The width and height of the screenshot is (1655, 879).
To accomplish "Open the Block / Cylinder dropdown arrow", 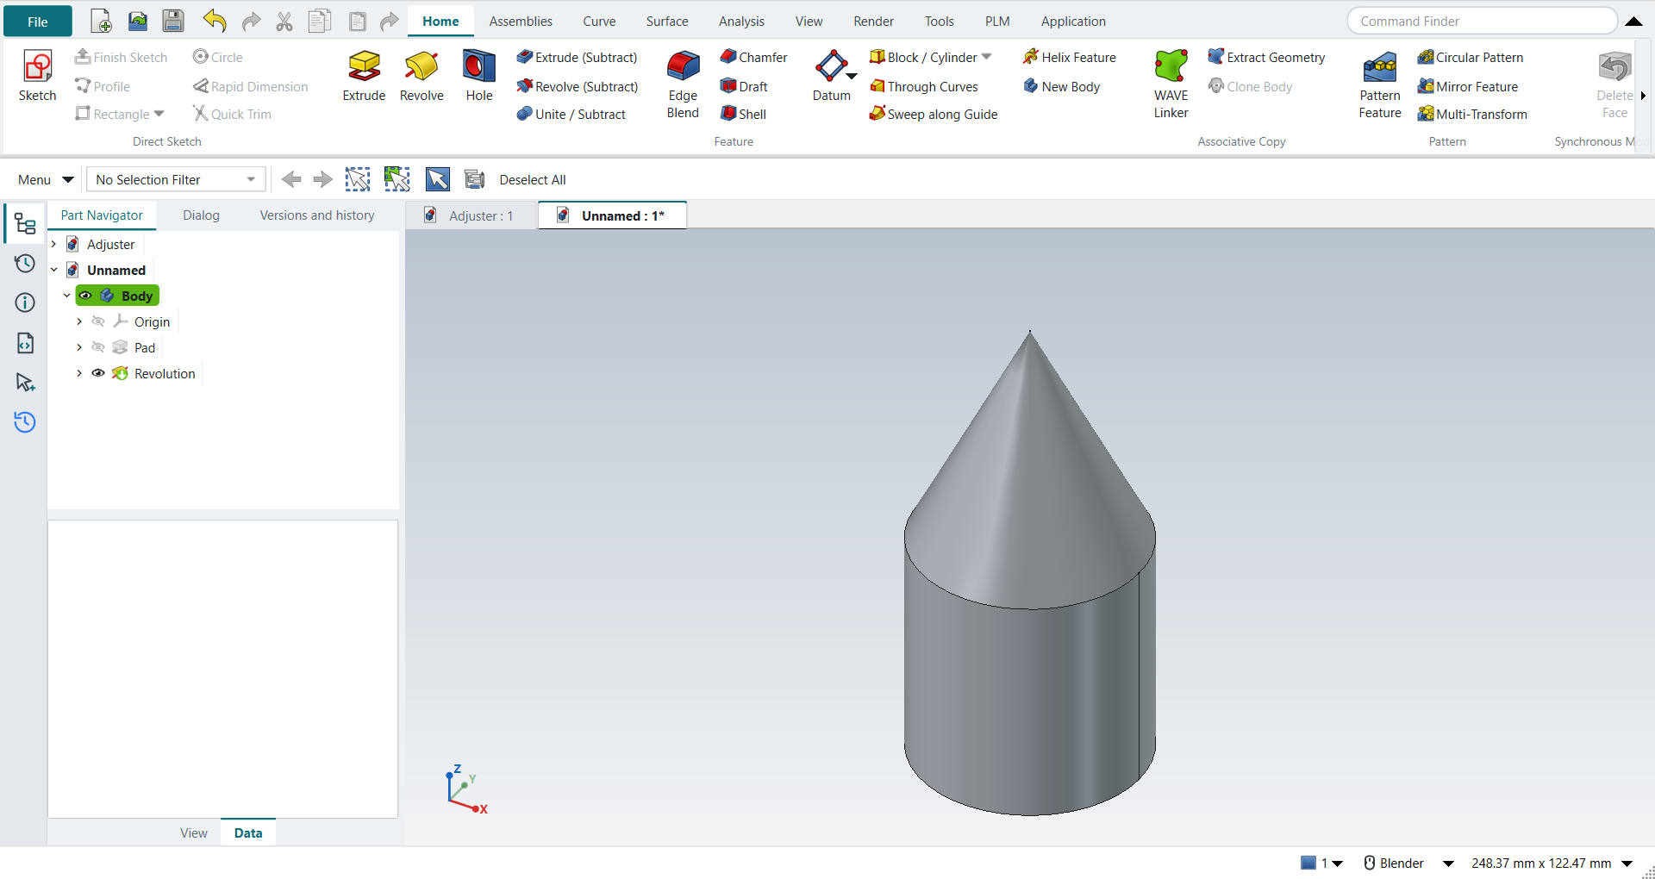I will point(987,57).
